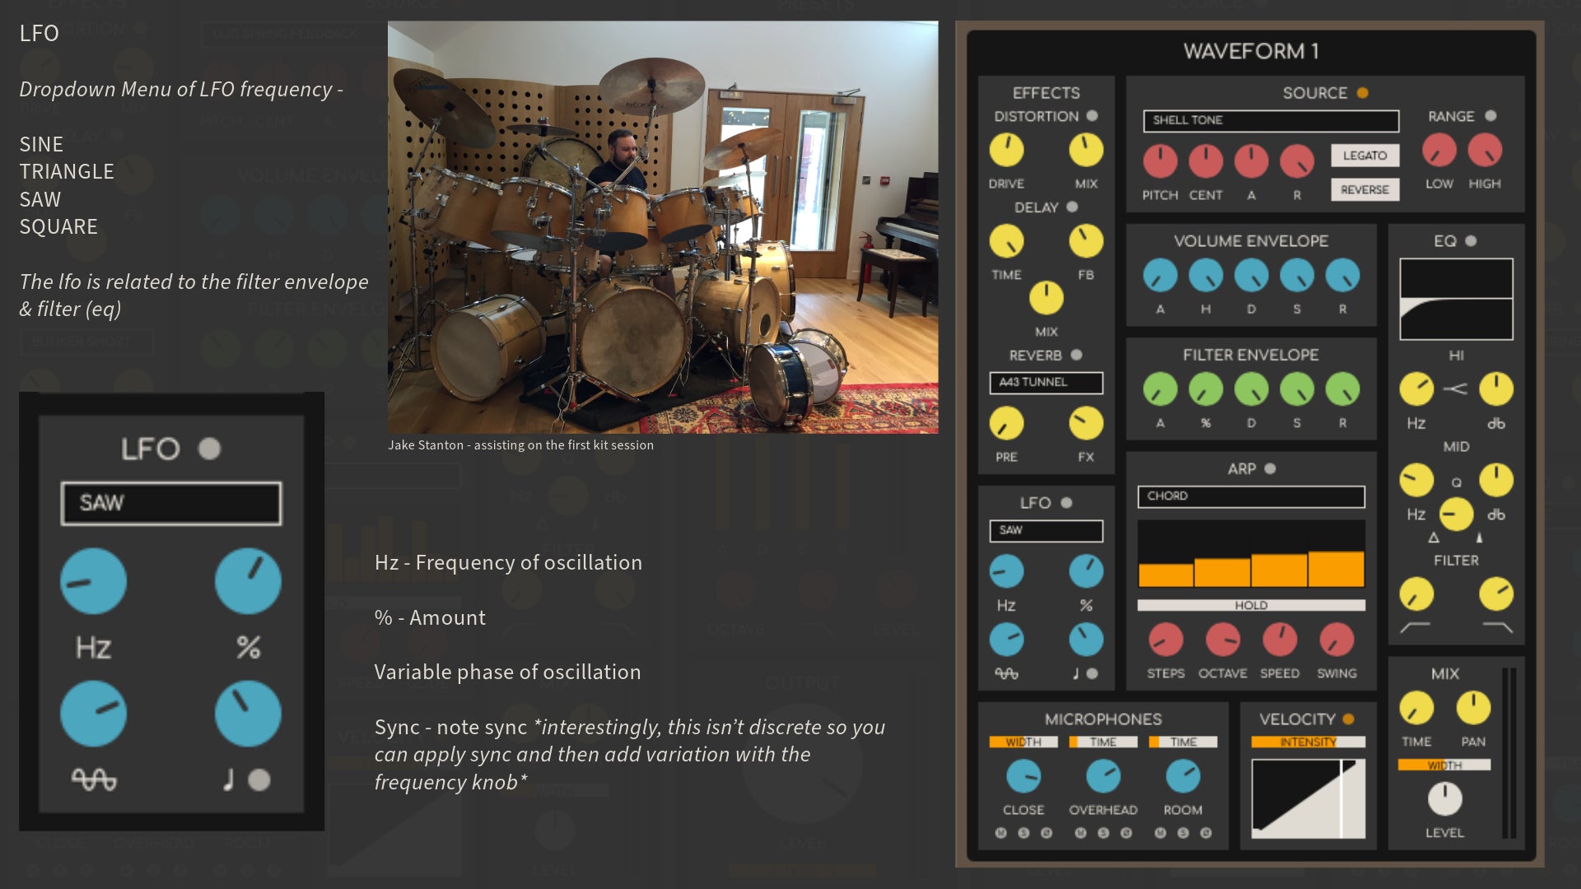This screenshot has width=1581, height=889.
Task: Click the LEGATO button
Action: (1364, 156)
